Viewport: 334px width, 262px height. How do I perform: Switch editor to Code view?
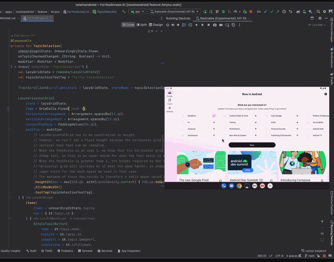(128, 25)
